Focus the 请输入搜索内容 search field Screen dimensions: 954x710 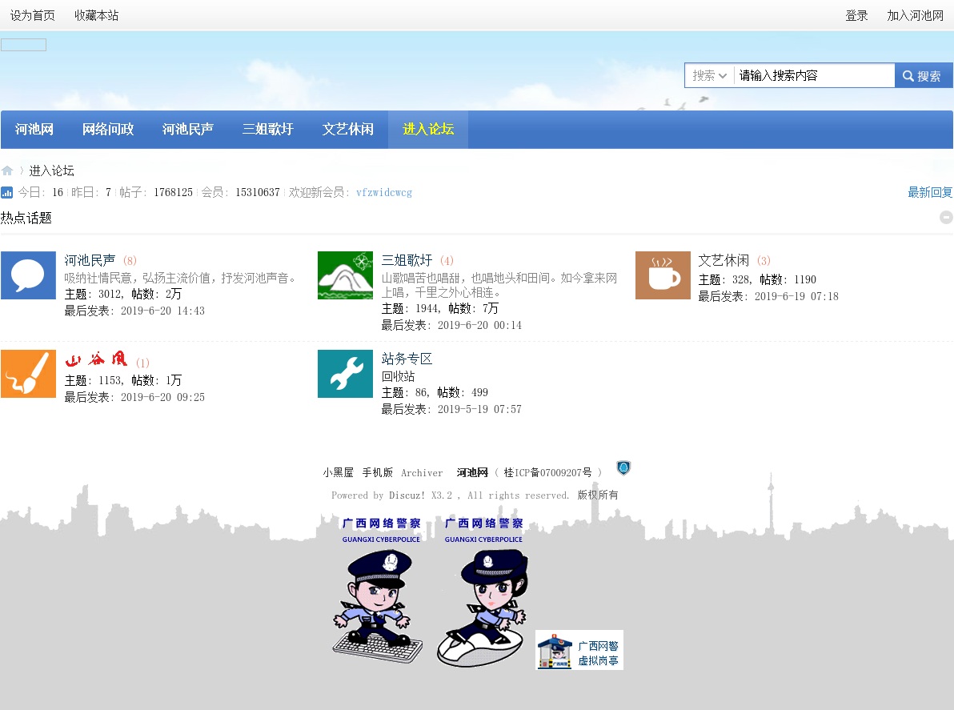pyautogui.click(x=814, y=75)
